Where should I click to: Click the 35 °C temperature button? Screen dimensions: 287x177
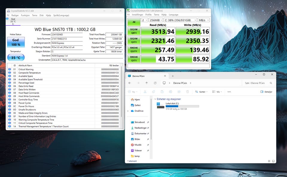(x=16, y=58)
